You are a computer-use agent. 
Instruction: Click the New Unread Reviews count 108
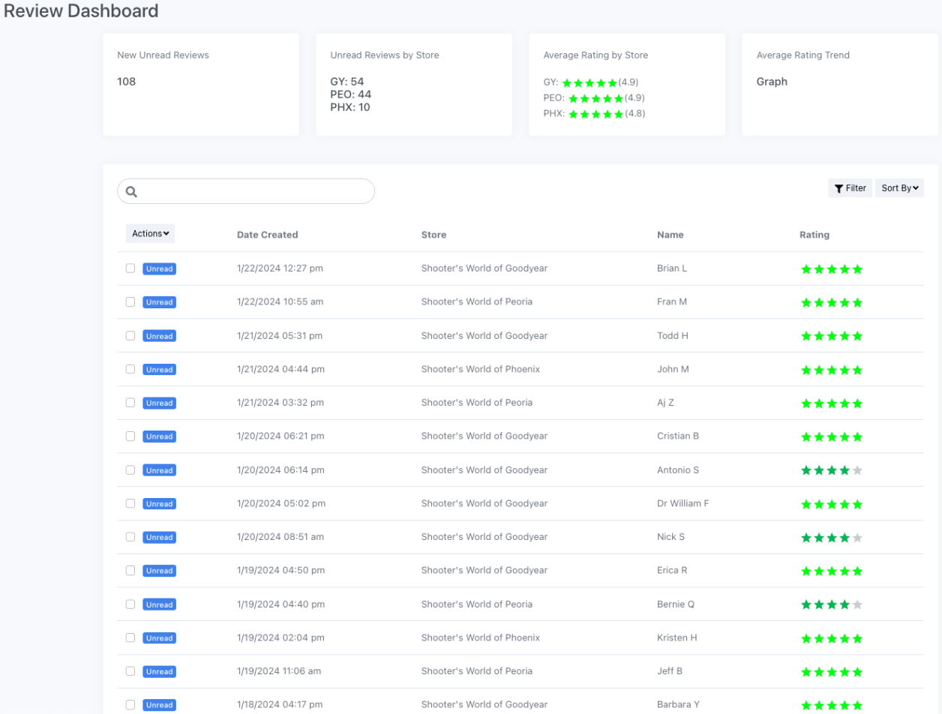127,82
